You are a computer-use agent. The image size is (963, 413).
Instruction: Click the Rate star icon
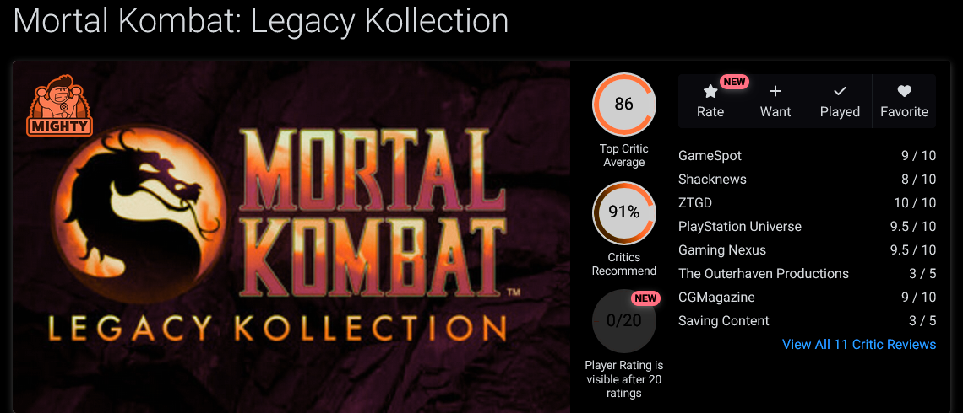click(x=710, y=92)
